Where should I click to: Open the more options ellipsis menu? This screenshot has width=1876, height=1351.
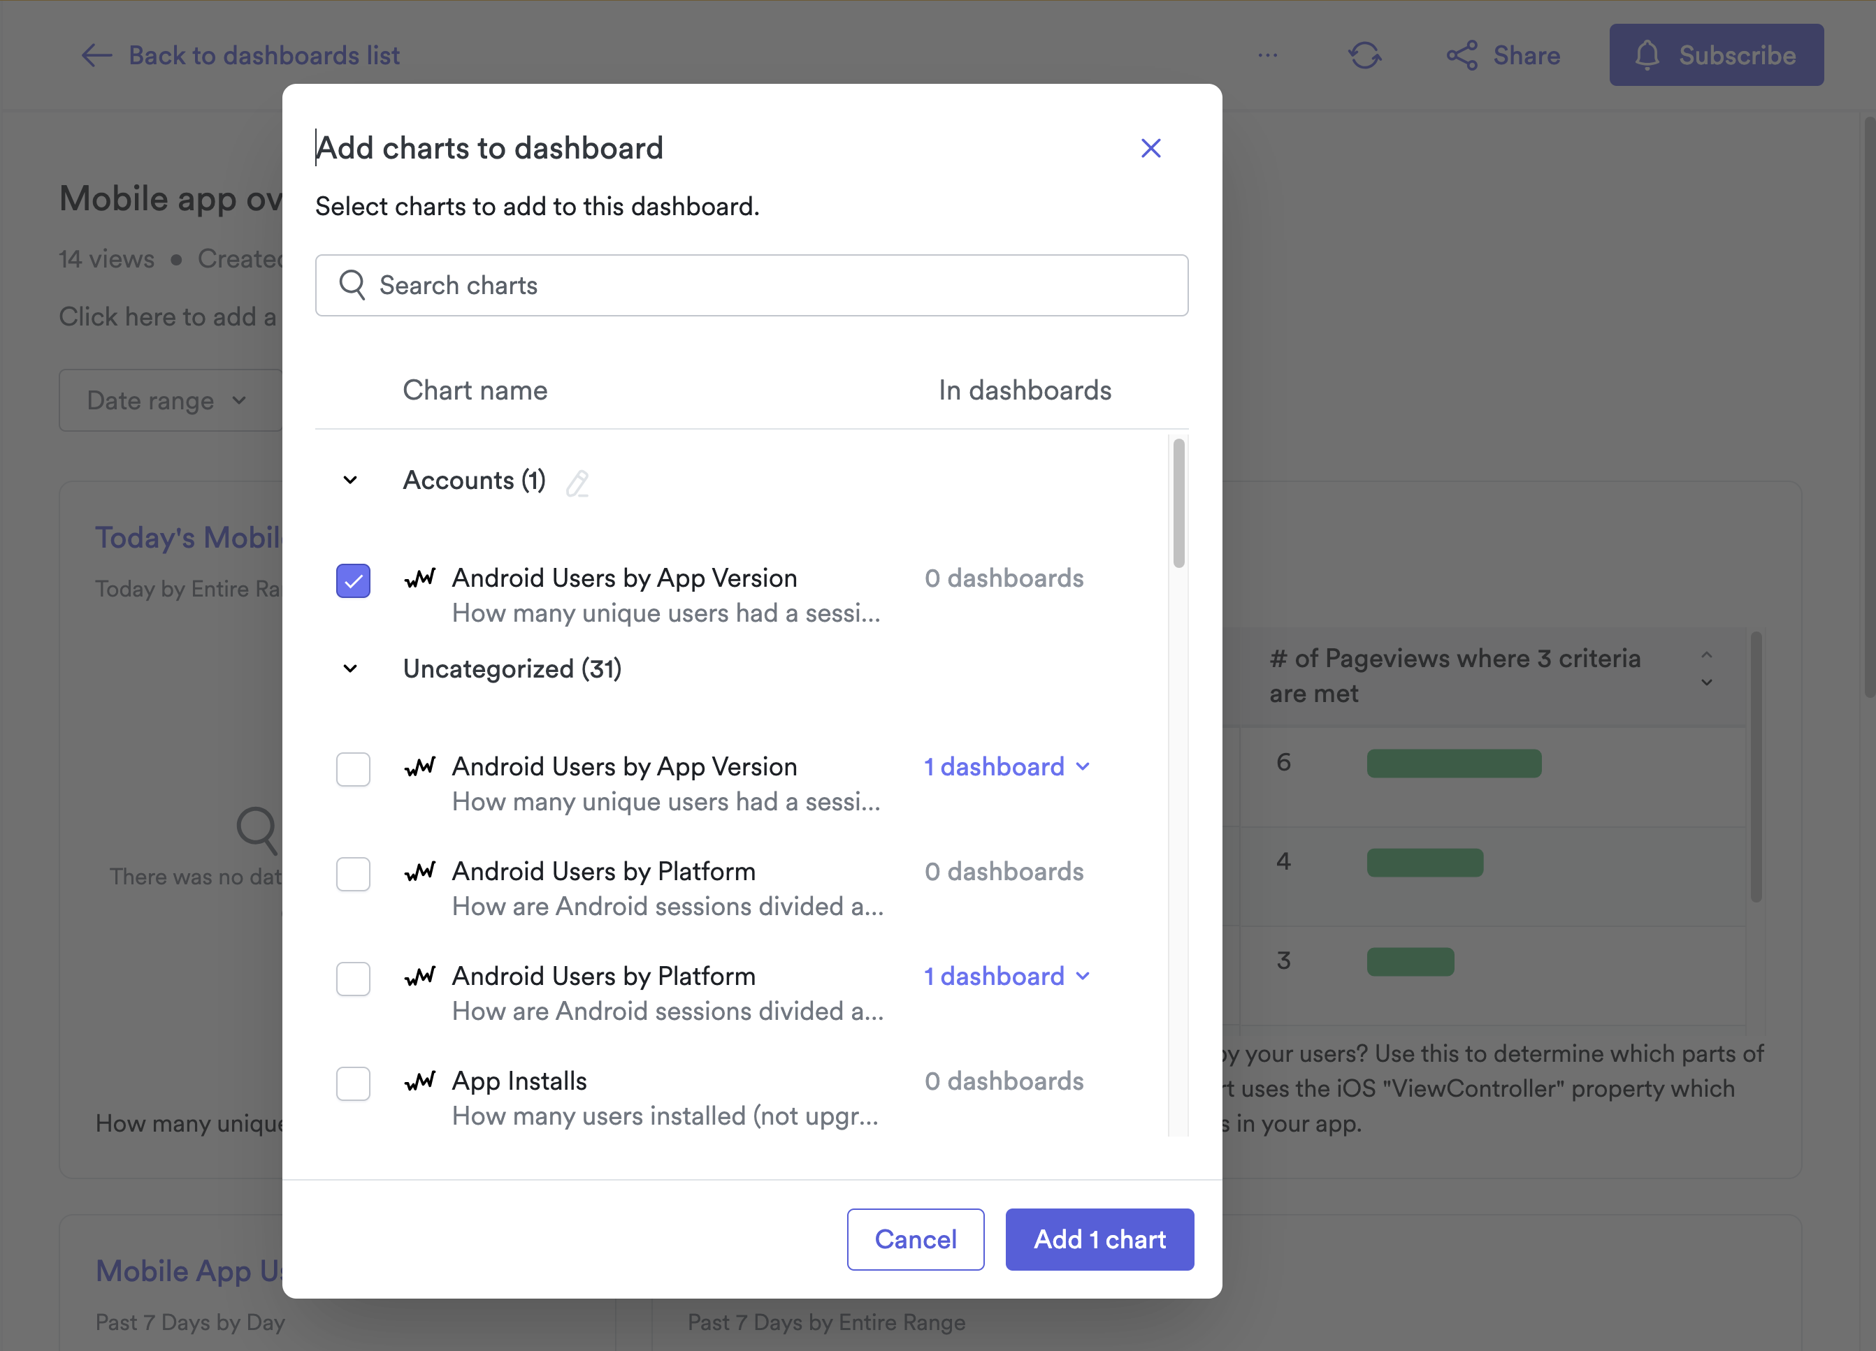point(1267,55)
